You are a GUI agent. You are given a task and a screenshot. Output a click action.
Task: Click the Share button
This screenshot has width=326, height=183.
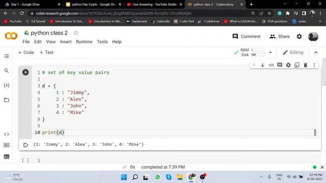(280, 37)
